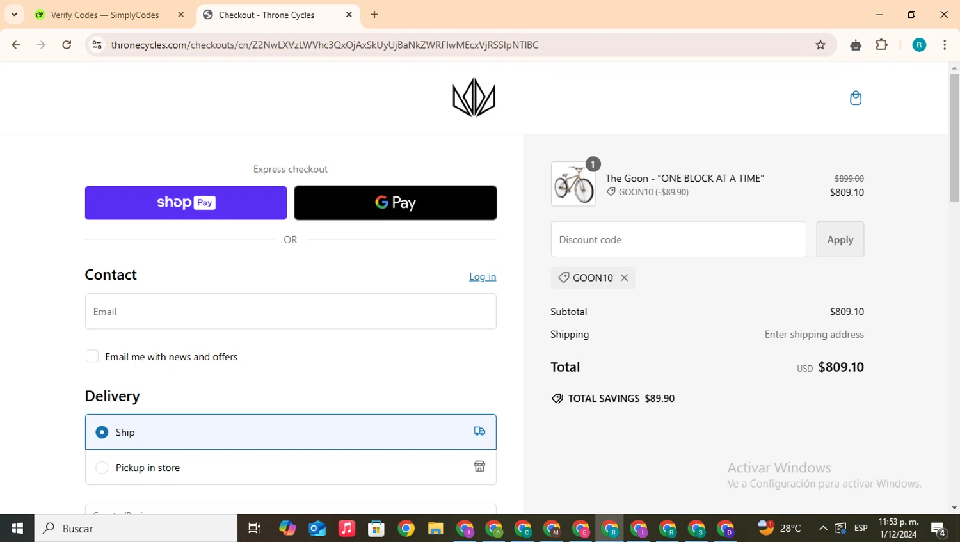Click the shipping truck icon in Ship option
960x542 pixels.
(x=479, y=431)
